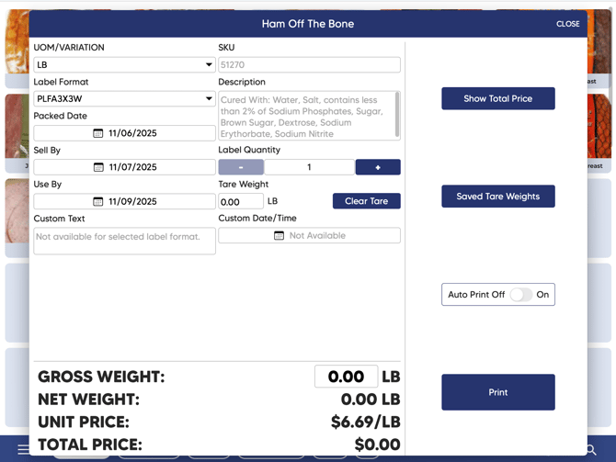The image size is (616, 462).
Task: Focus the Tare Weight field
Action: [x=241, y=202]
